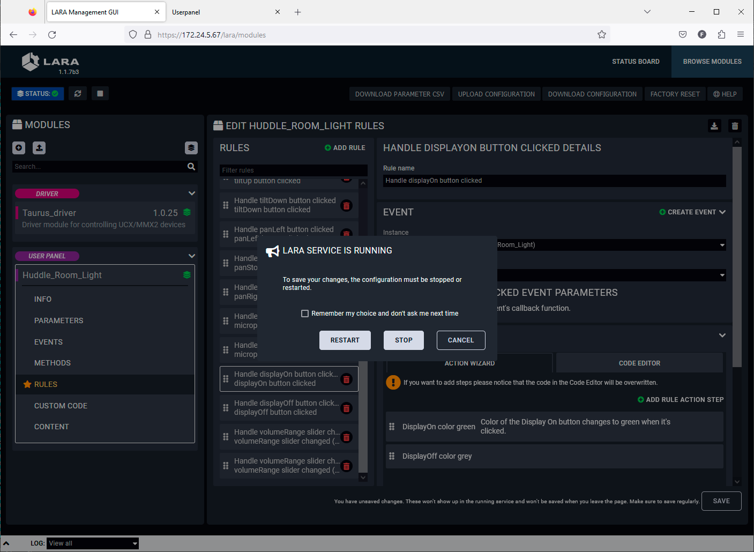Viewport: 754px width, 552px height.
Task: Open the Log View all dropdown
Action: tap(92, 543)
